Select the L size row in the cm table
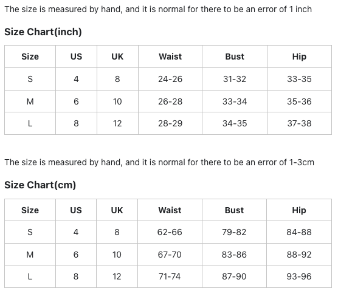Viewport: 338px width, 291px height. coord(168,276)
